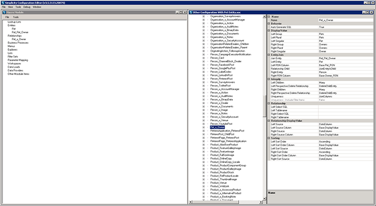Open the main File menu
This screenshot has width=376, height=206.
coord(4,7)
